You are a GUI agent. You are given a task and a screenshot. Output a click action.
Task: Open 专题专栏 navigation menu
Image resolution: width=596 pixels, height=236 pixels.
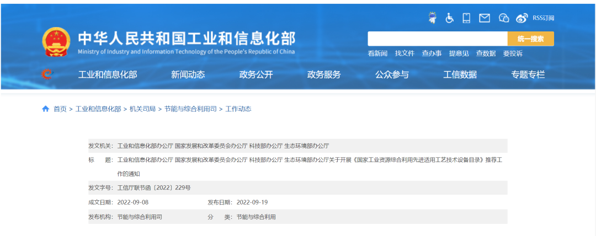[528, 75]
